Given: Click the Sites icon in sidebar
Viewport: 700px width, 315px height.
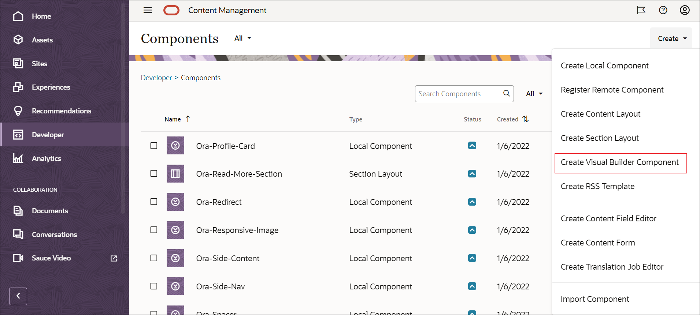Looking at the screenshot, I should 18,64.
